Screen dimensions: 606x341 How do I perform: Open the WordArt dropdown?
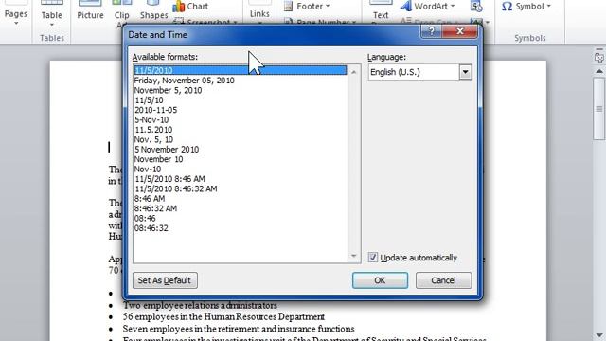point(427,7)
